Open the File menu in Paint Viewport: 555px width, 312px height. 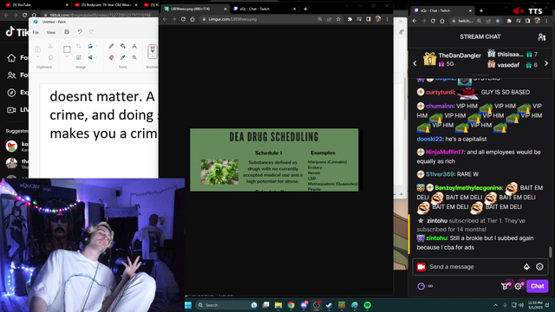pyautogui.click(x=36, y=32)
